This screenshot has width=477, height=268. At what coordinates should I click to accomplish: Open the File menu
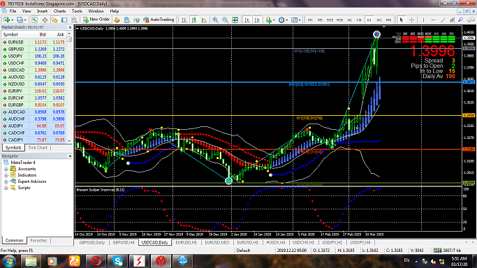click(13, 11)
